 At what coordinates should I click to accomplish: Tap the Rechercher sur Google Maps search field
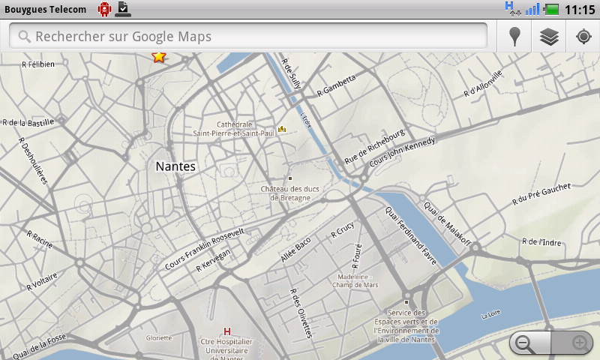[248, 36]
